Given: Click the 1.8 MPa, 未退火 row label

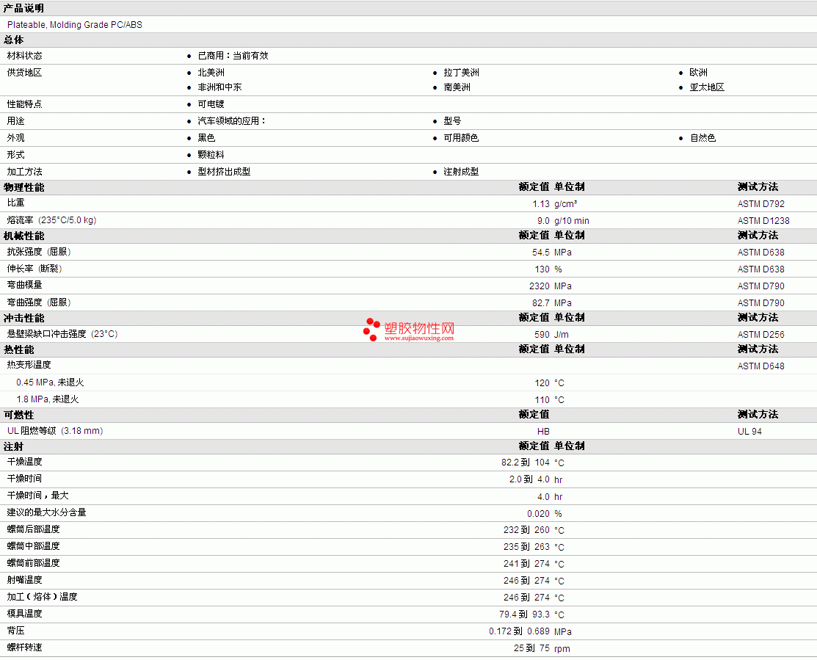Looking at the screenshot, I should pyautogui.click(x=48, y=399).
